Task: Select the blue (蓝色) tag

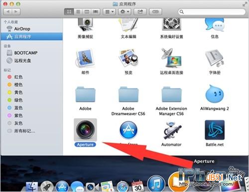Action: coord(31,108)
